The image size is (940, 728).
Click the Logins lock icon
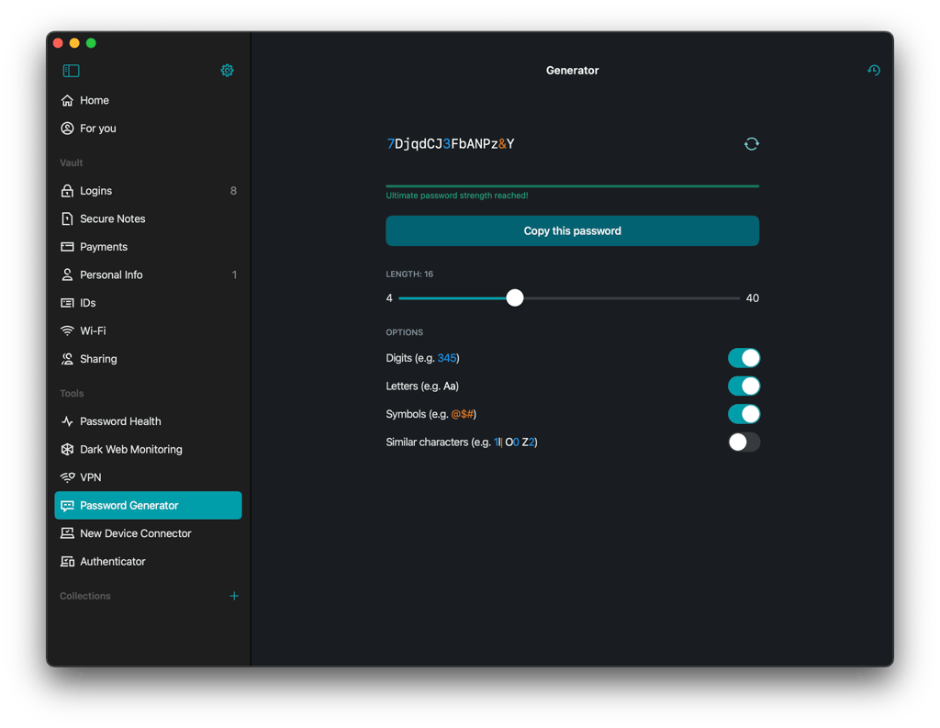coord(67,191)
